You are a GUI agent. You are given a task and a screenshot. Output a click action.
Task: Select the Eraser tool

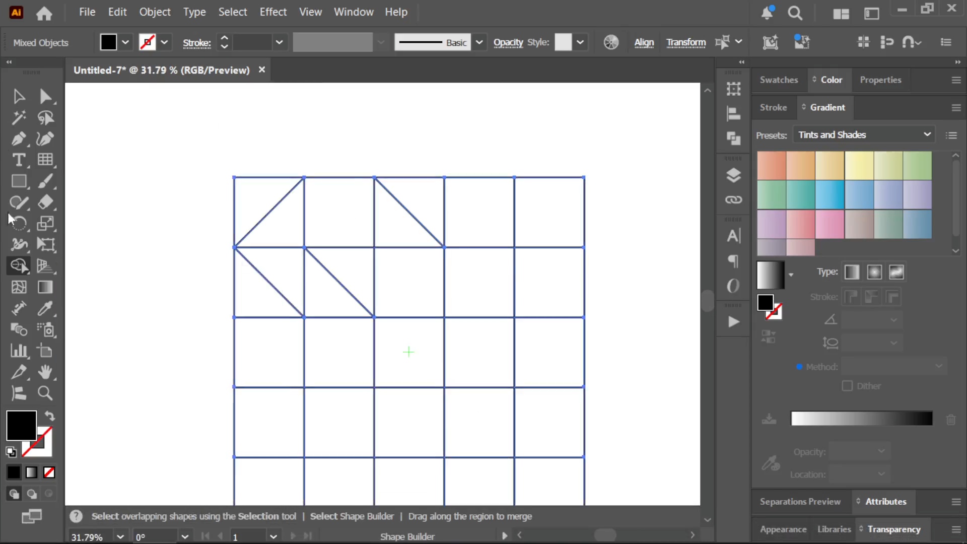pyautogui.click(x=45, y=202)
